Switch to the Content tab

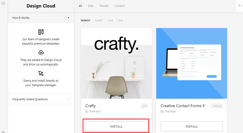[x=119, y=6]
